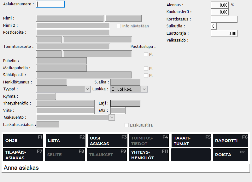Click the Kuukausierä amount field
Viewport: 252px width, 182px height.
[220, 12]
